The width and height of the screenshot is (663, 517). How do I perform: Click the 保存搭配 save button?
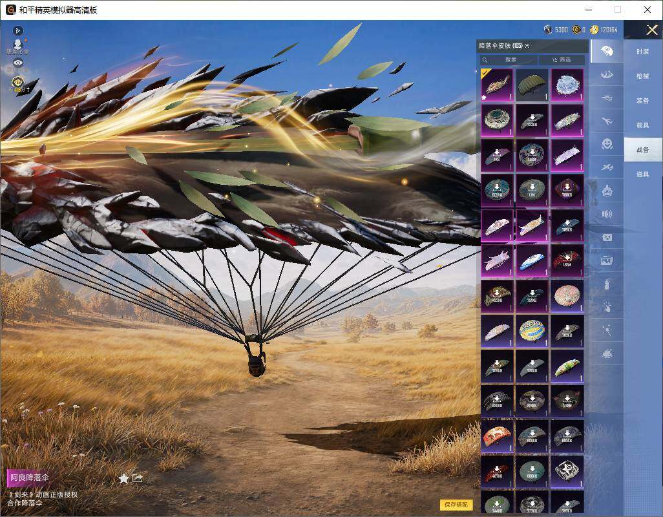[456, 504]
